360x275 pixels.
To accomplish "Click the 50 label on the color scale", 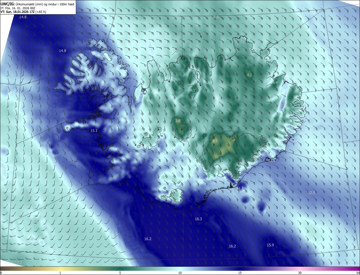I will pyautogui.click(x=358, y=273).
